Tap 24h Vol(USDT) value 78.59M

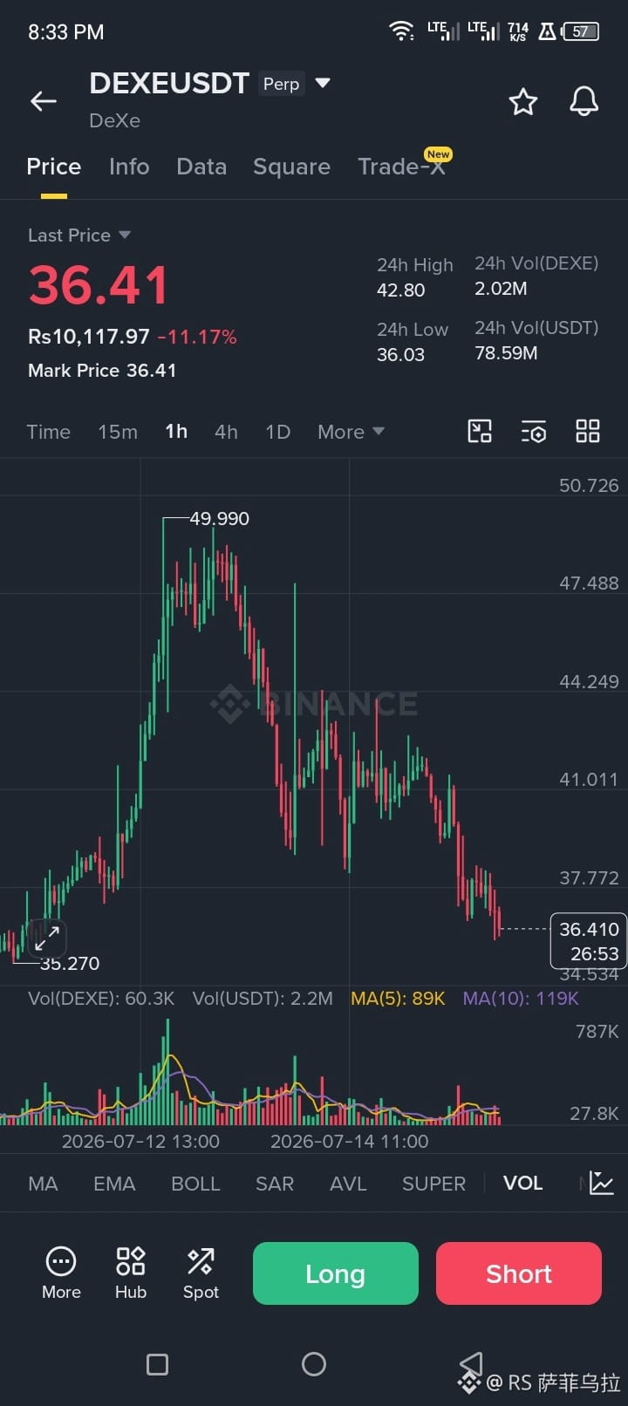coord(506,353)
